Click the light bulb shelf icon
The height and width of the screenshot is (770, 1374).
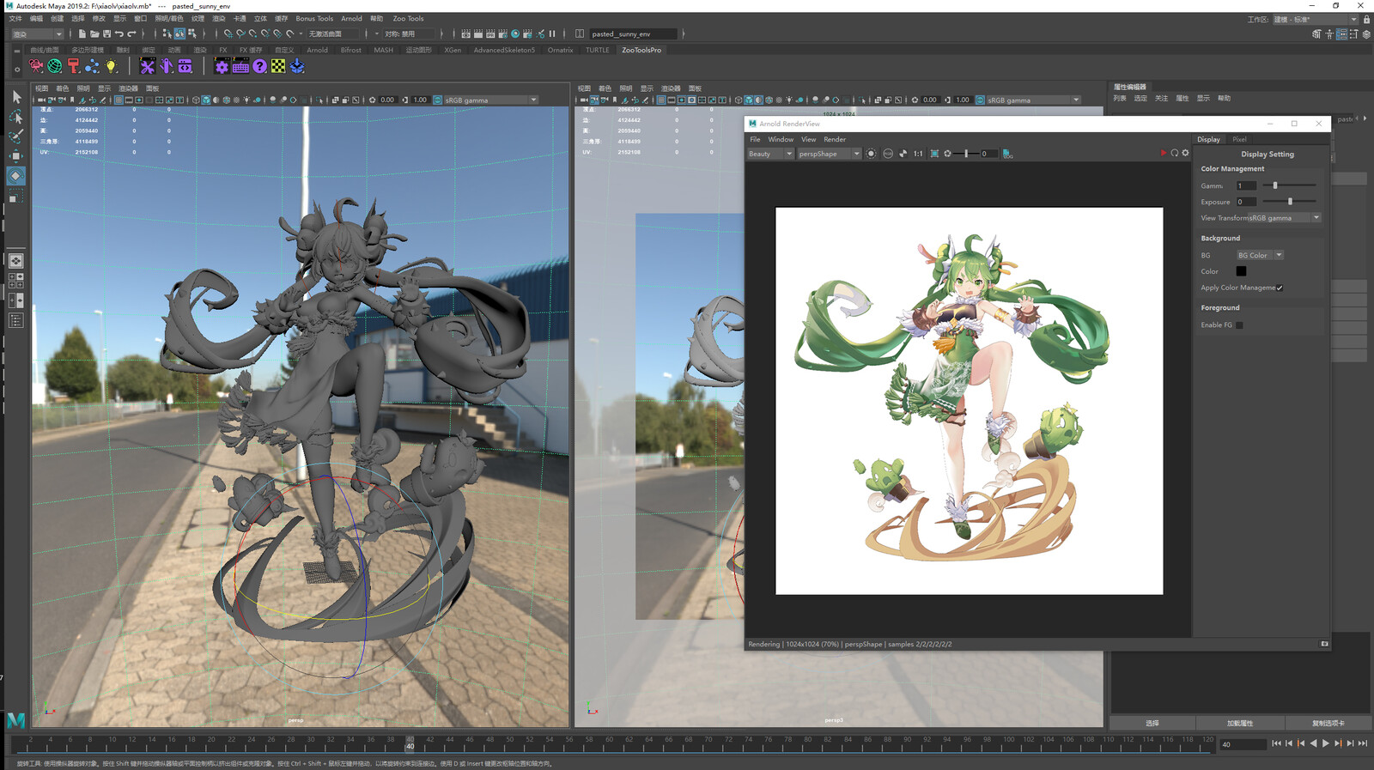(x=112, y=66)
